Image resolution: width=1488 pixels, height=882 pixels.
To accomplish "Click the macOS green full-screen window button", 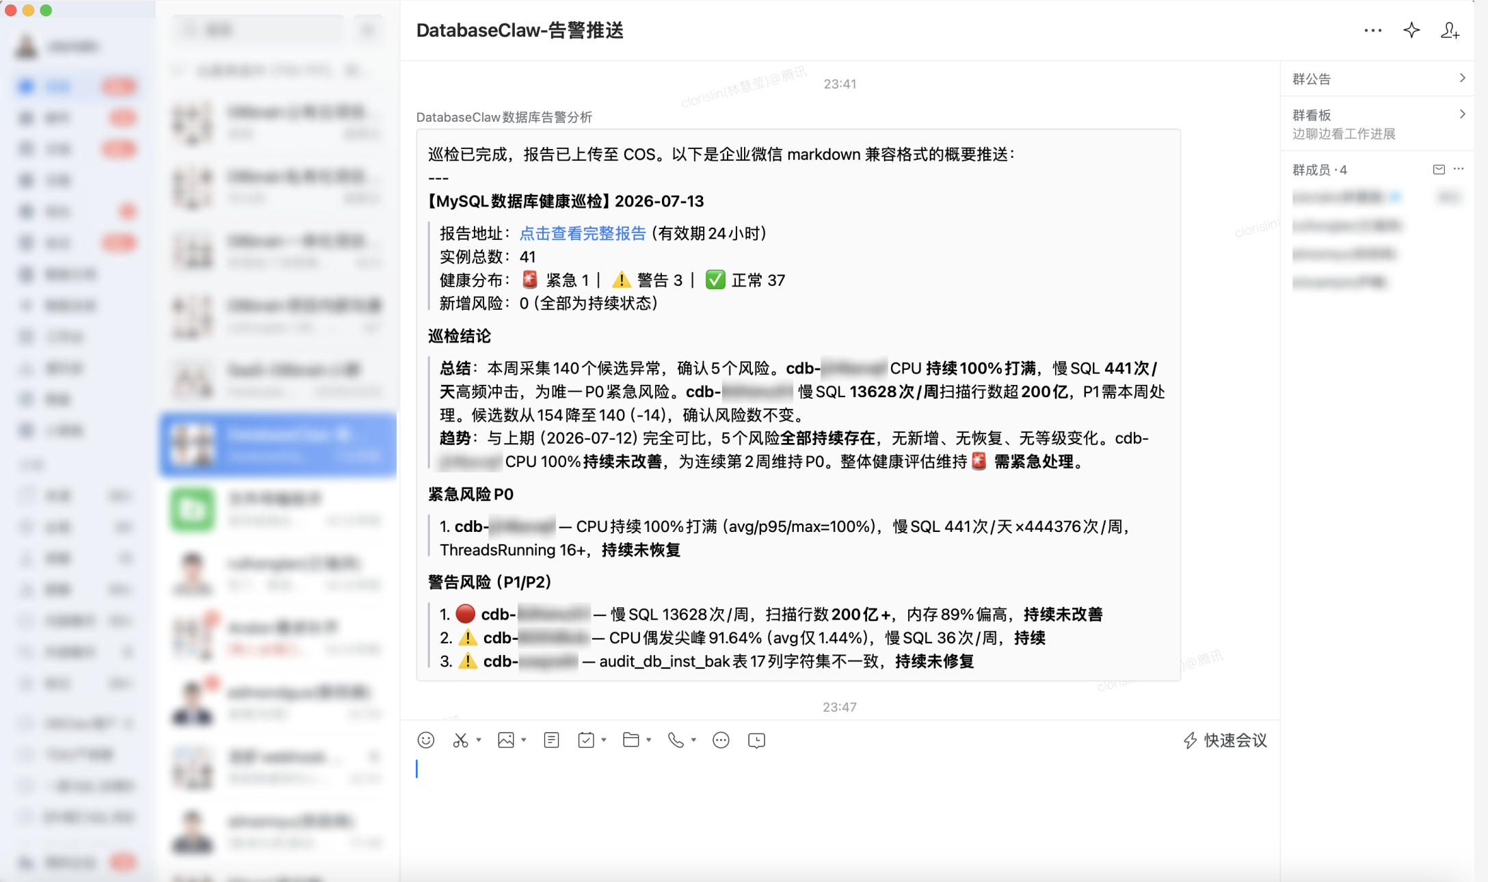I will click(x=46, y=10).
